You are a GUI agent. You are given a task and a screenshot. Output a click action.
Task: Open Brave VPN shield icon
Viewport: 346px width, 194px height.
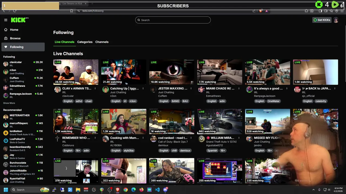[337, 11]
